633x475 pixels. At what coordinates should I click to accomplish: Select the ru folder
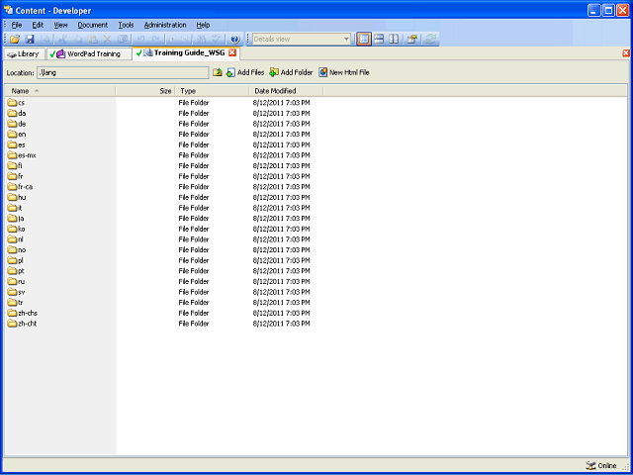pos(16,281)
